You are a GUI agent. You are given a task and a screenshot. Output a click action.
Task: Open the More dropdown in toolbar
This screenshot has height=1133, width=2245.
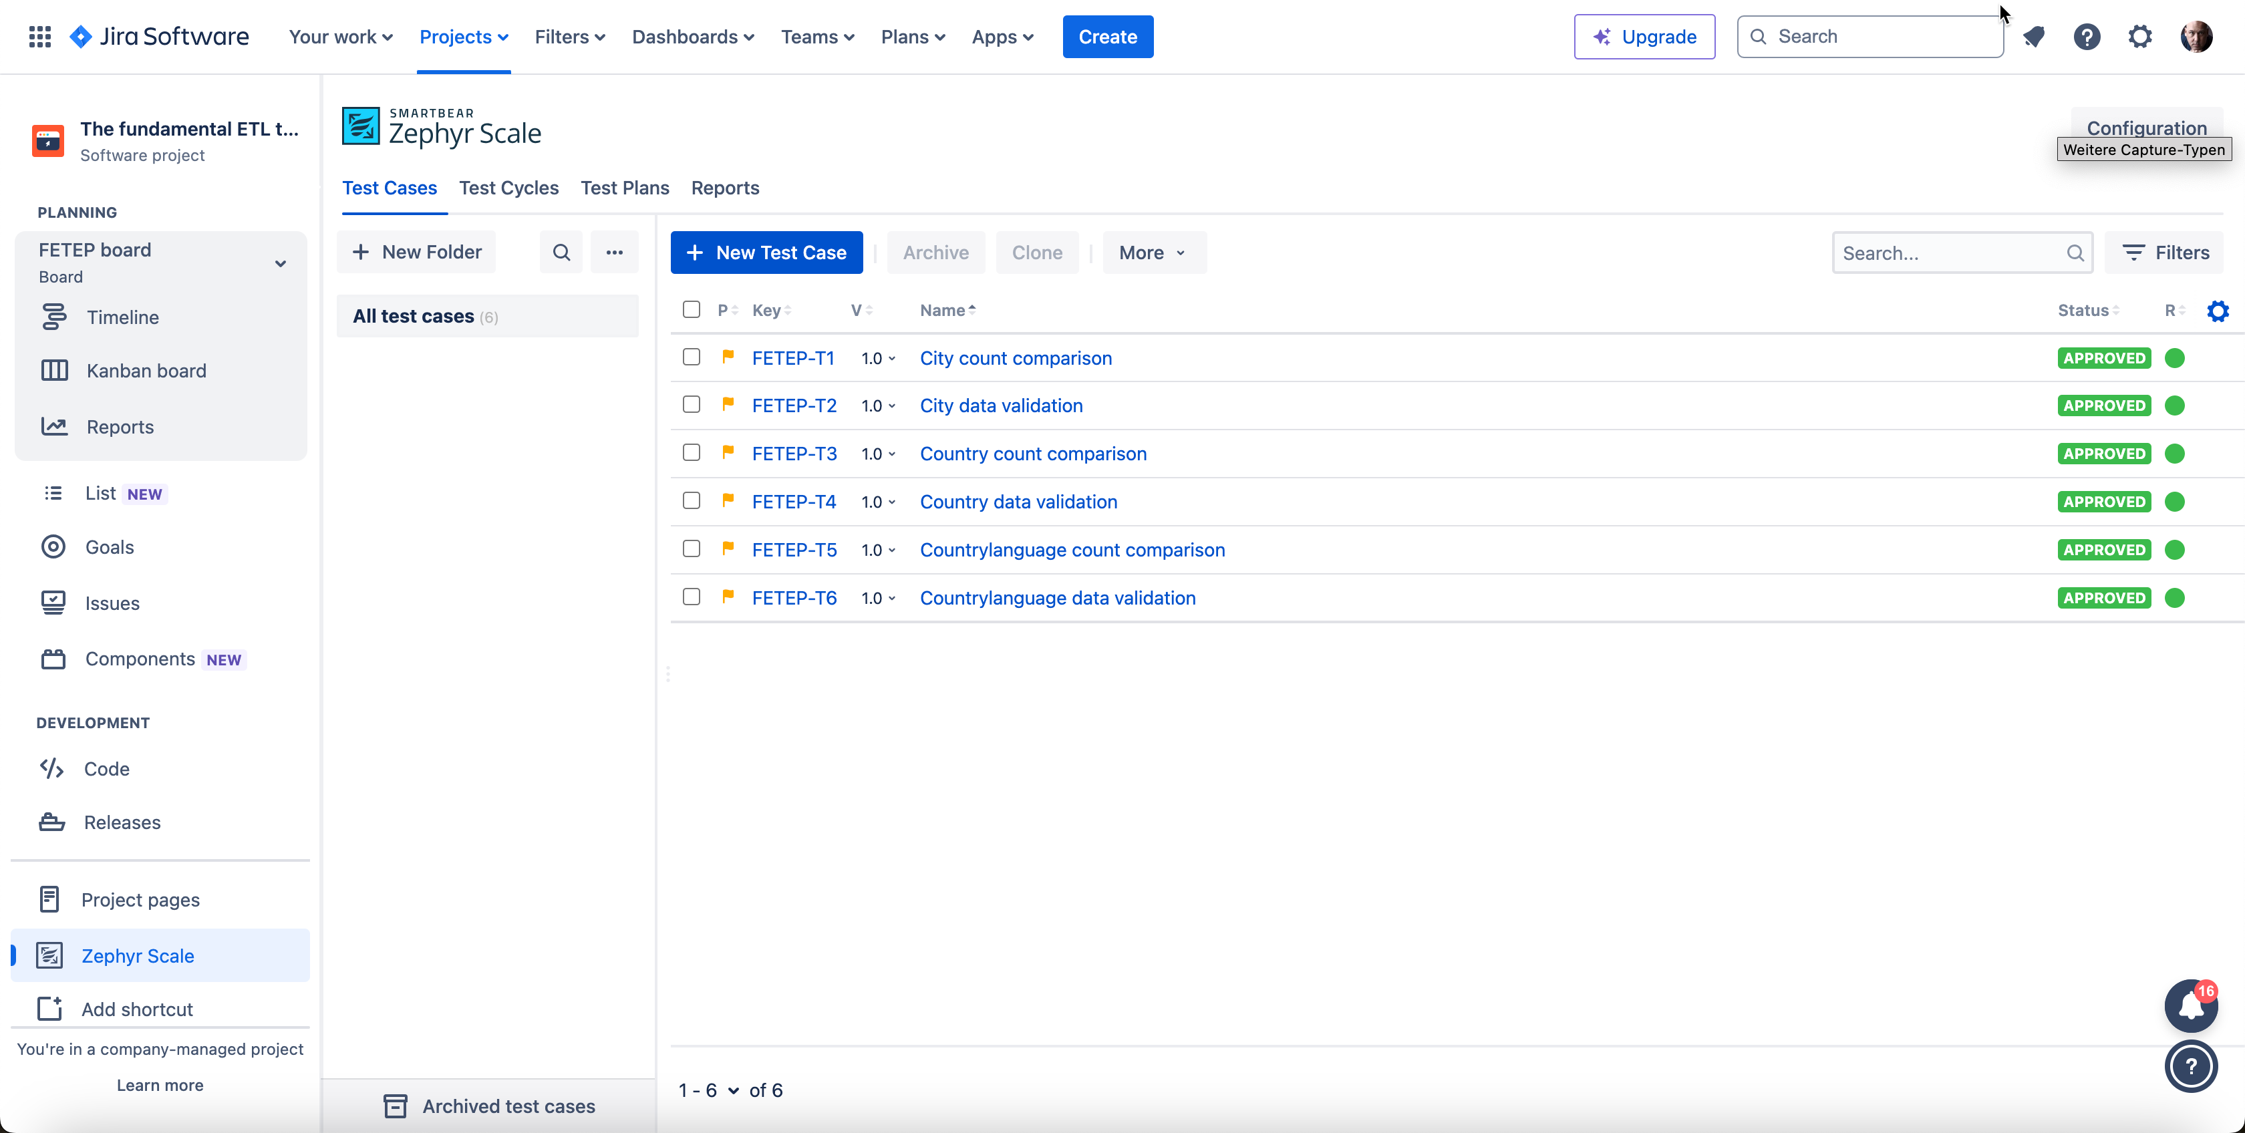(x=1154, y=253)
